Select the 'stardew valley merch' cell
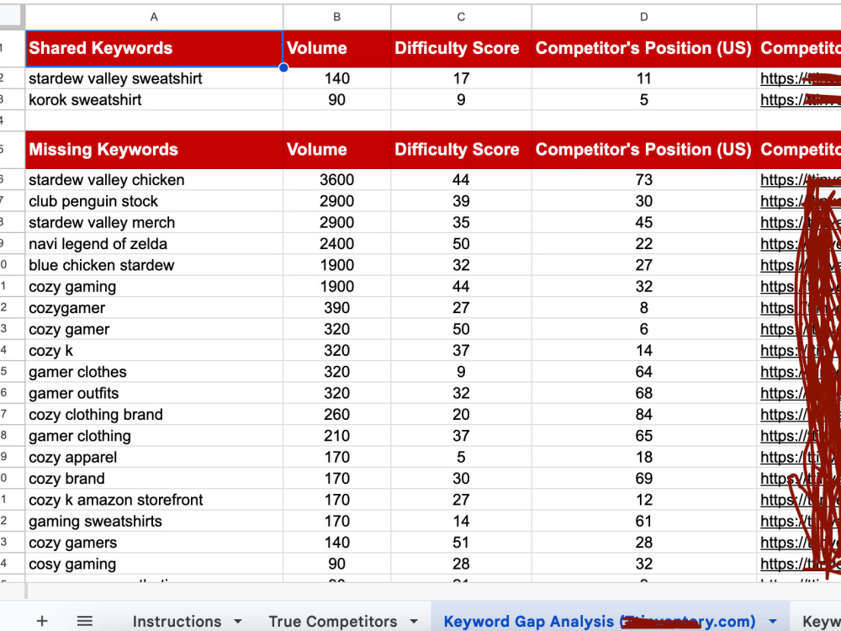This screenshot has height=631, width=841. point(154,223)
